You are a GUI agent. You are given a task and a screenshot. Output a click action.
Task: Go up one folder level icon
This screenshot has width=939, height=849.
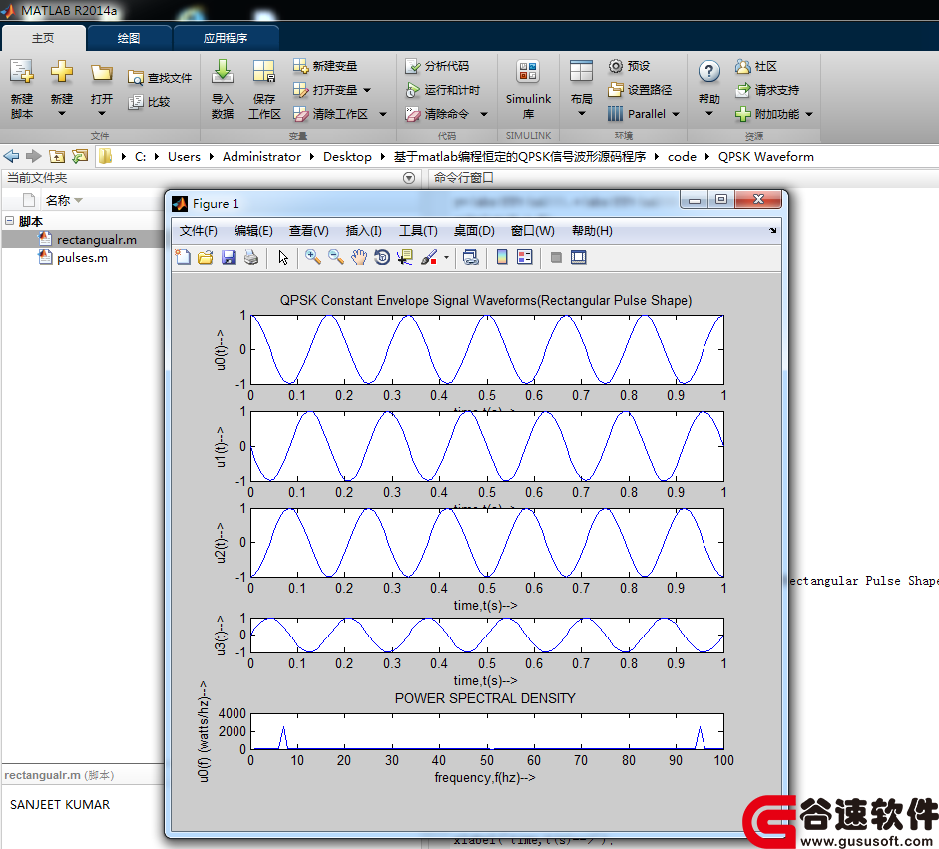tap(57, 157)
